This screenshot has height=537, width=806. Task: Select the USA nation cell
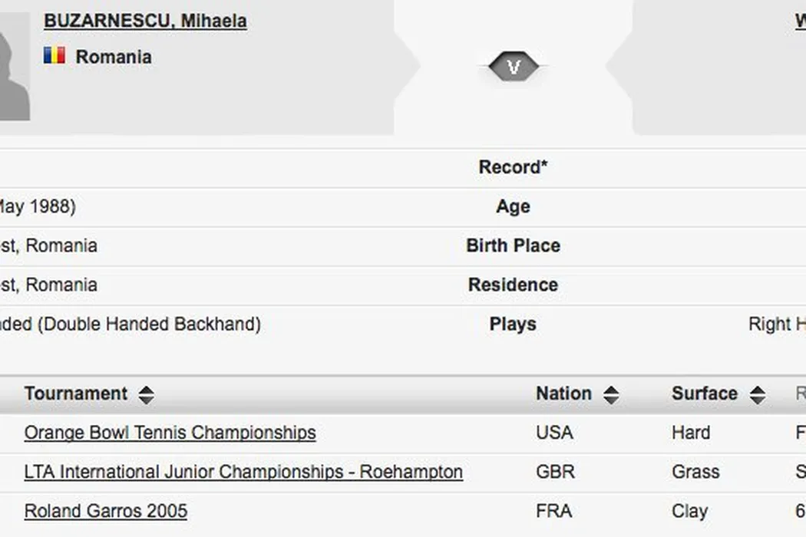pyautogui.click(x=554, y=433)
